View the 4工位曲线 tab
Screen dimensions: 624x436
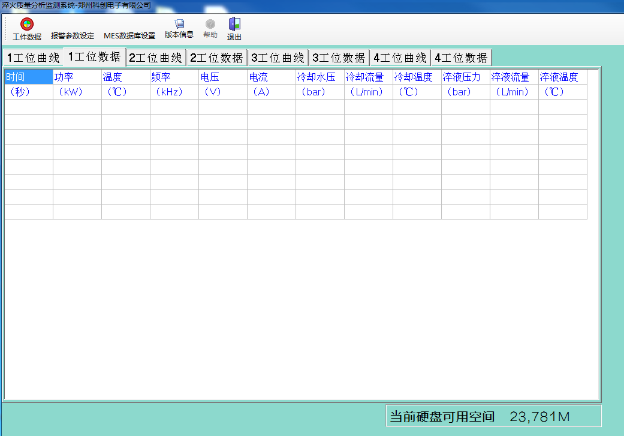[400, 58]
